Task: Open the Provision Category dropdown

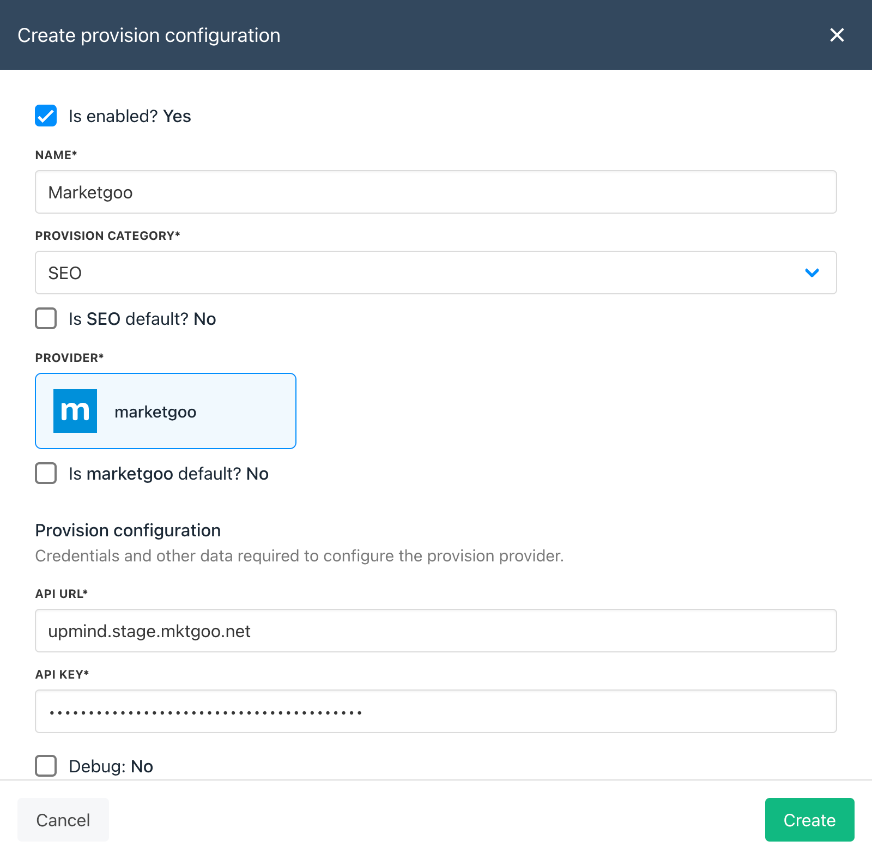Action: [436, 273]
